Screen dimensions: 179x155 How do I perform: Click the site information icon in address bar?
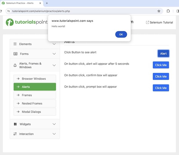8,11
